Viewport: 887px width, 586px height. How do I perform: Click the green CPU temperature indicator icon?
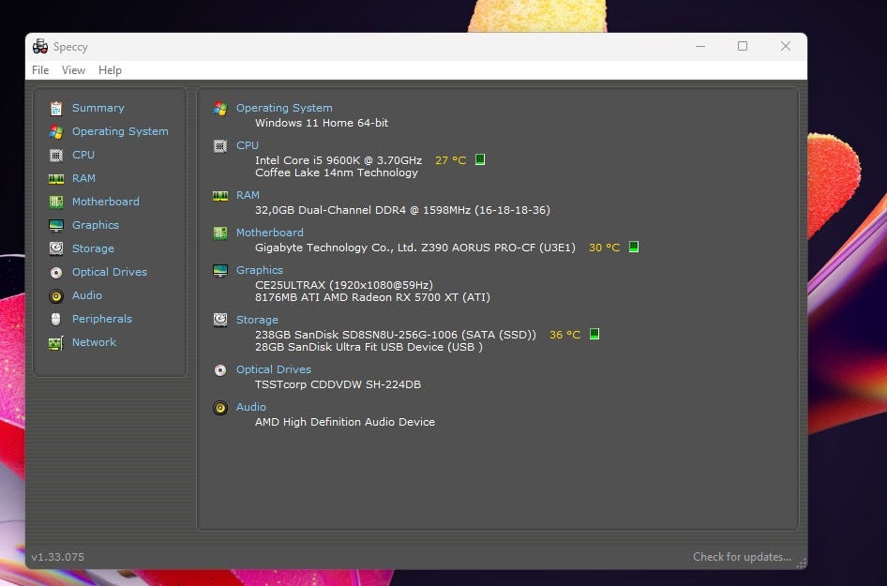tap(480, 159)
